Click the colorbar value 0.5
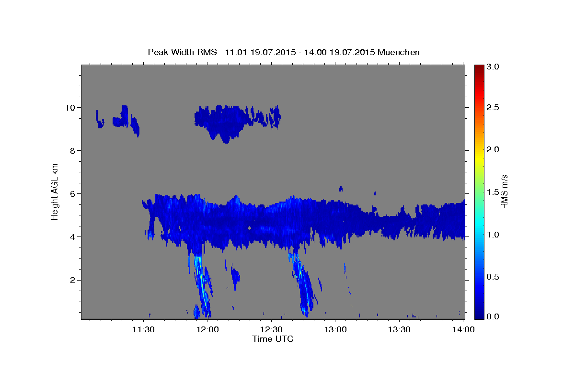The width and height of the screenshot is (575, 383). tap(493, 277)
